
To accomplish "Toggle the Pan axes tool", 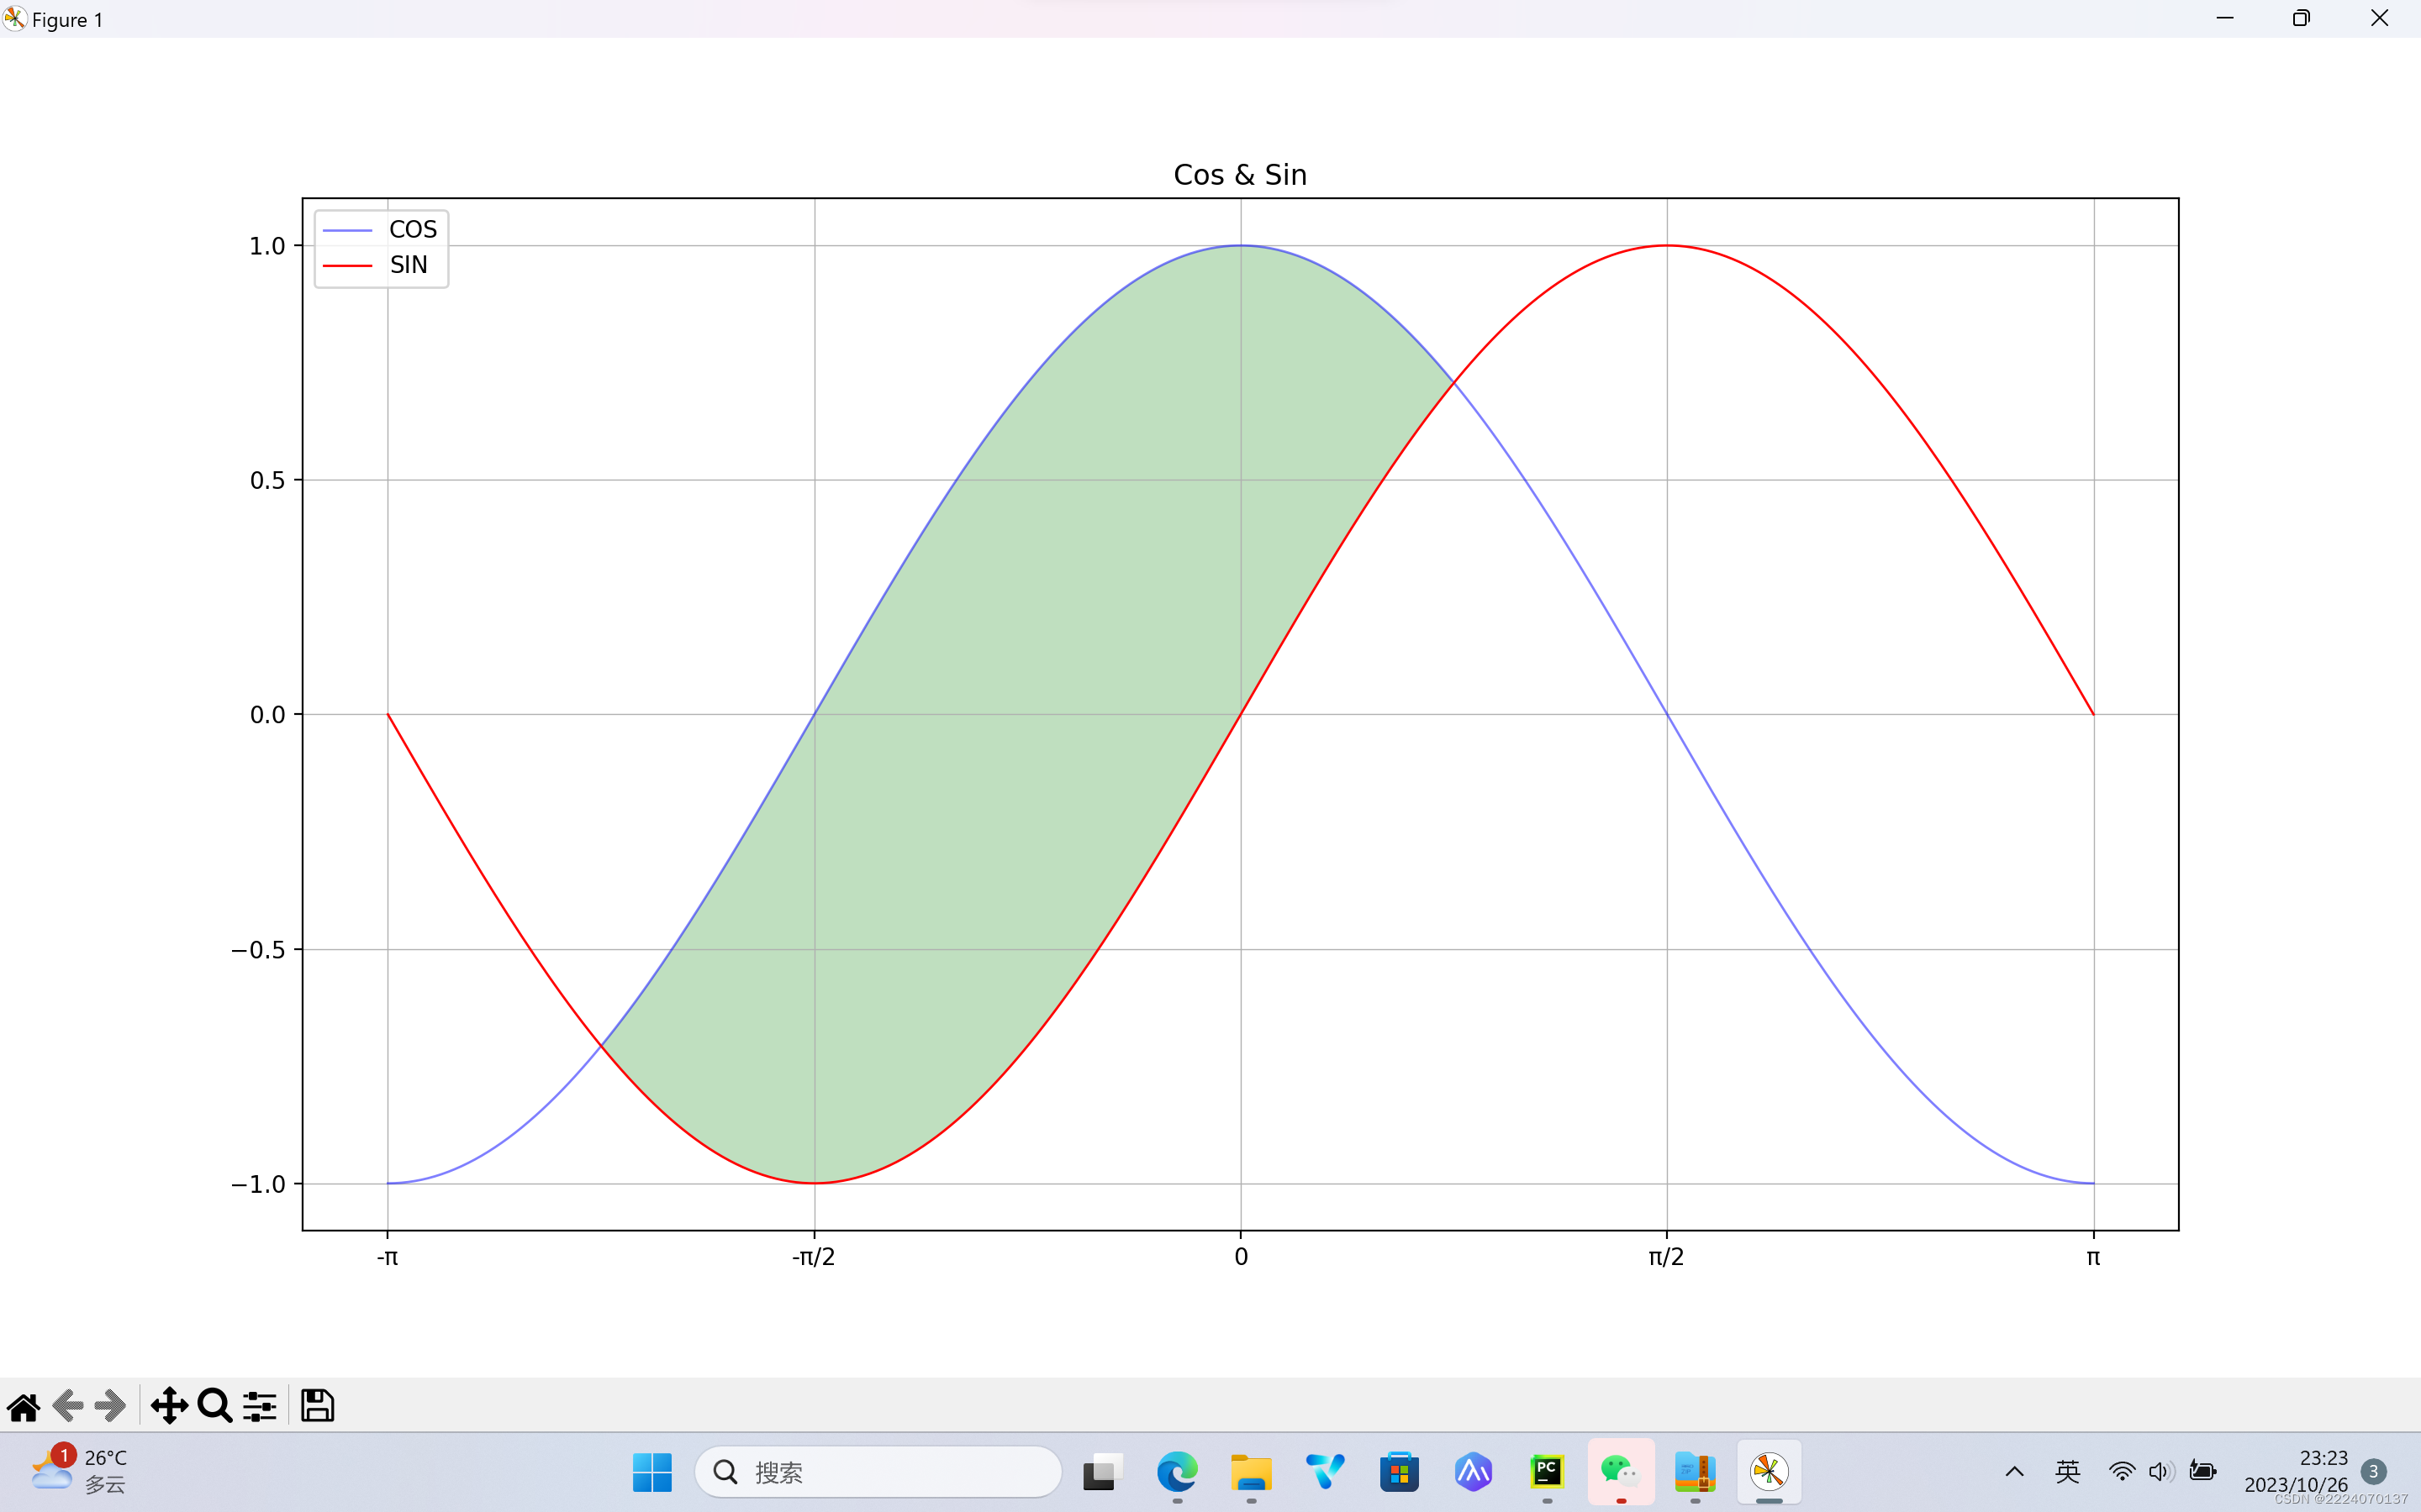I will click(x=169, y=1406).
